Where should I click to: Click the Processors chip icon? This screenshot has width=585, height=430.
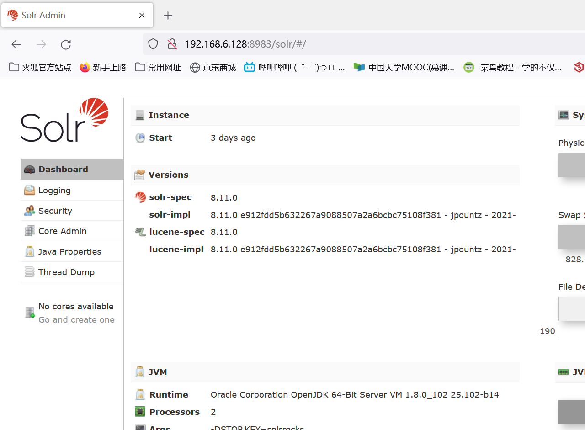point(140,412)
